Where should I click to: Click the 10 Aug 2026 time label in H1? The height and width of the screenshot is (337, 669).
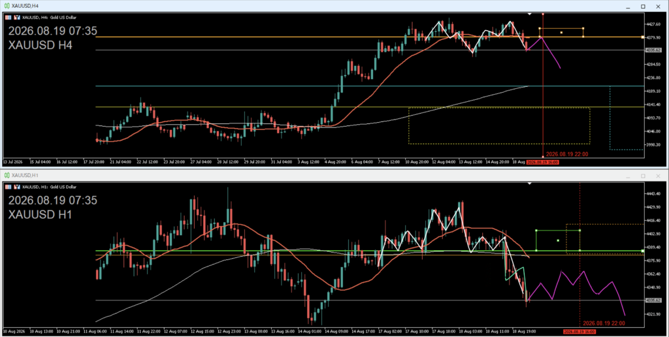(x=14, y=332)
